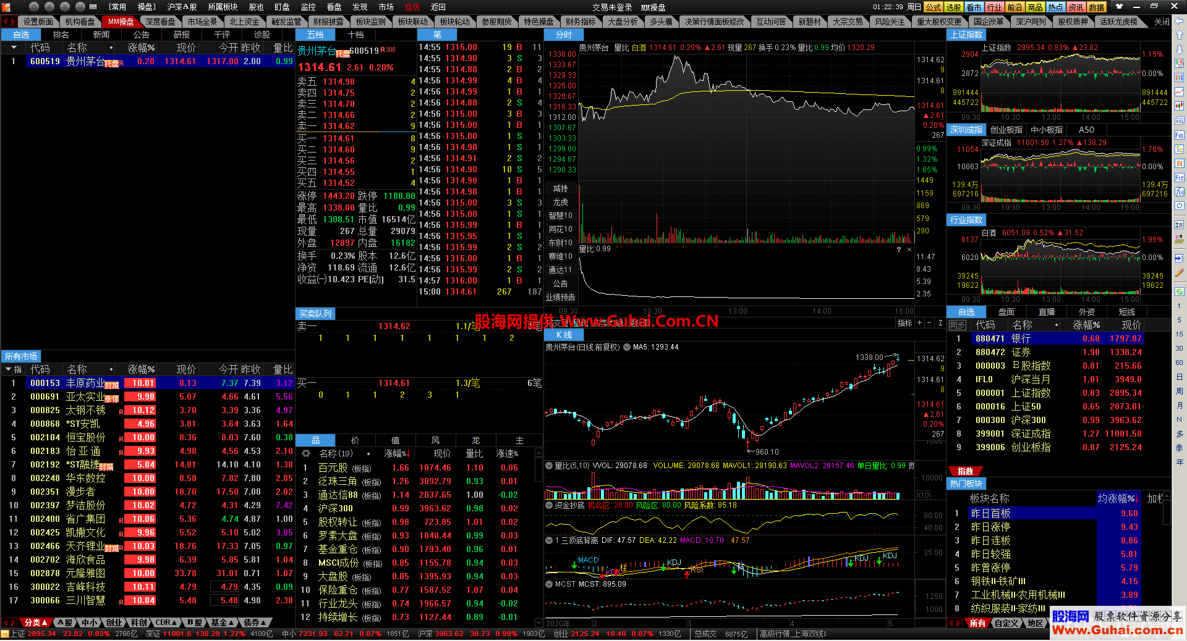Open the 分类 category menu at bottom
Image resolution: width=1187 pixels, height=641 pixels.
(x=35, y=622)
